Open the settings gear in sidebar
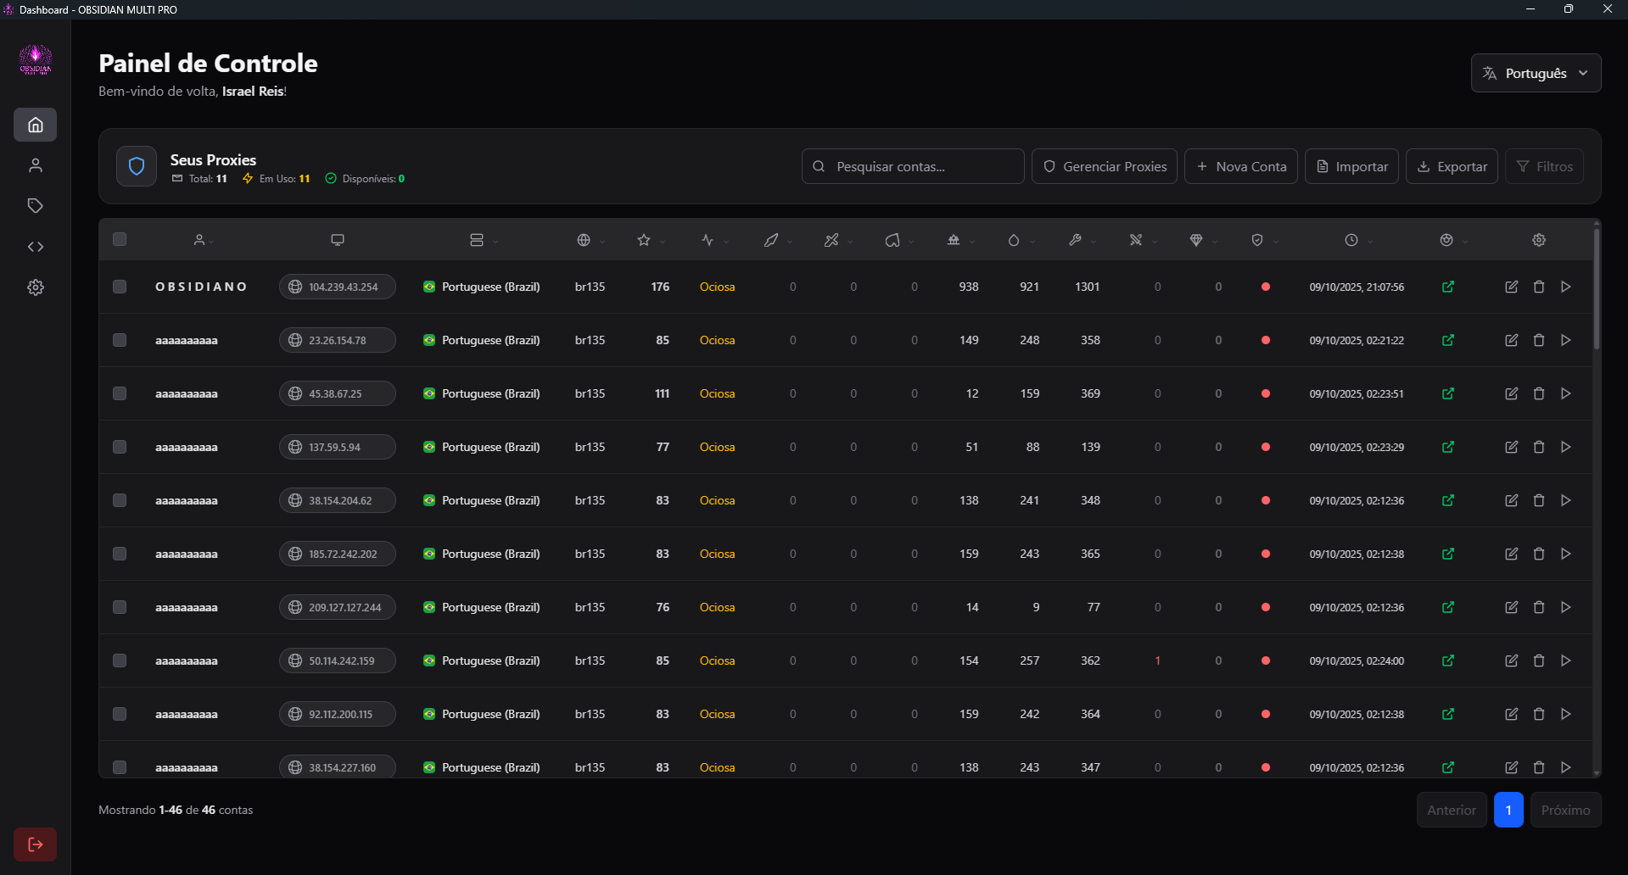 tap(35, 287)
